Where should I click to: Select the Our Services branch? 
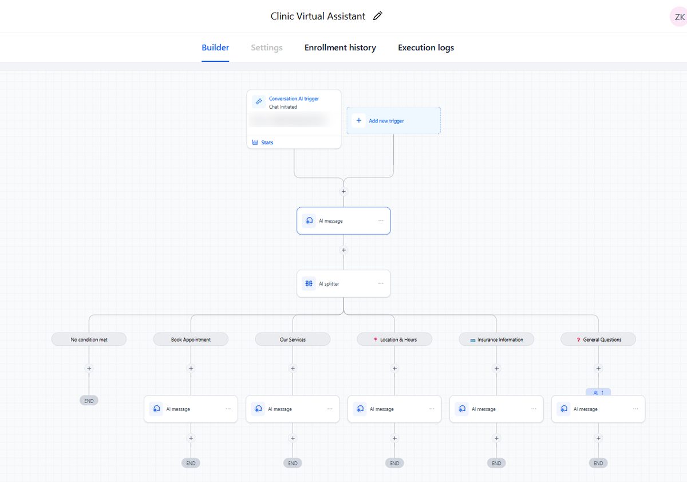293,339
